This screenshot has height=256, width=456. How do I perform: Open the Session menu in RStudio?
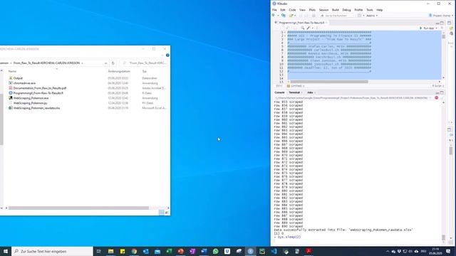[323, 10]
